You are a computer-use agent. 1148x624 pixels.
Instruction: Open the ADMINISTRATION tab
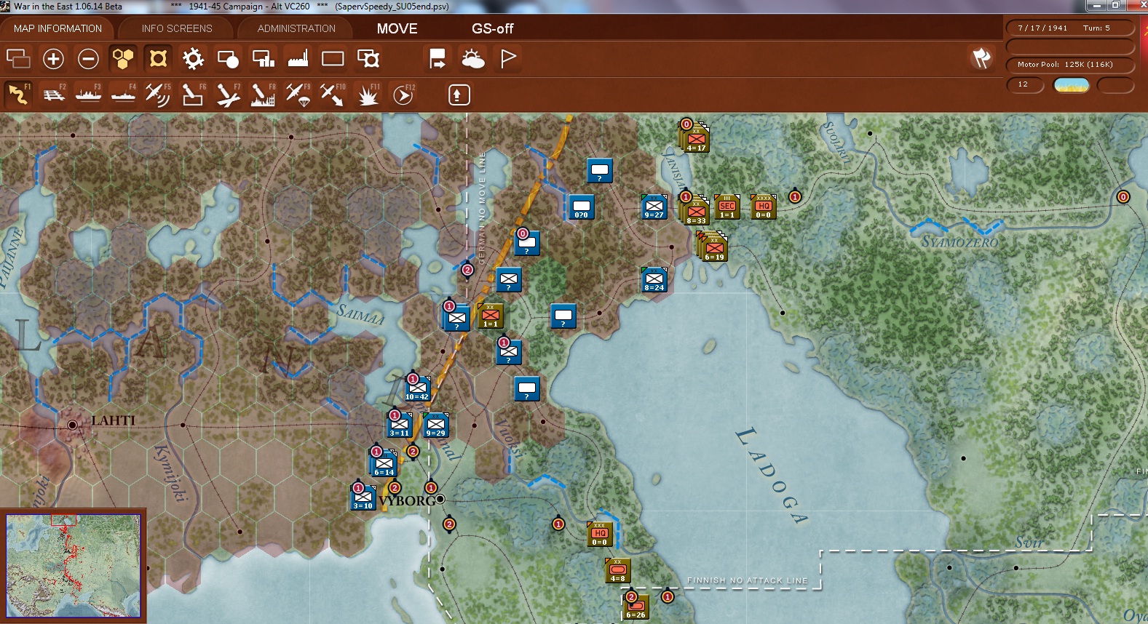(296, 28)
